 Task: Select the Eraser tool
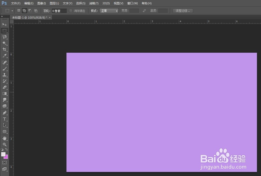(4, 87)
